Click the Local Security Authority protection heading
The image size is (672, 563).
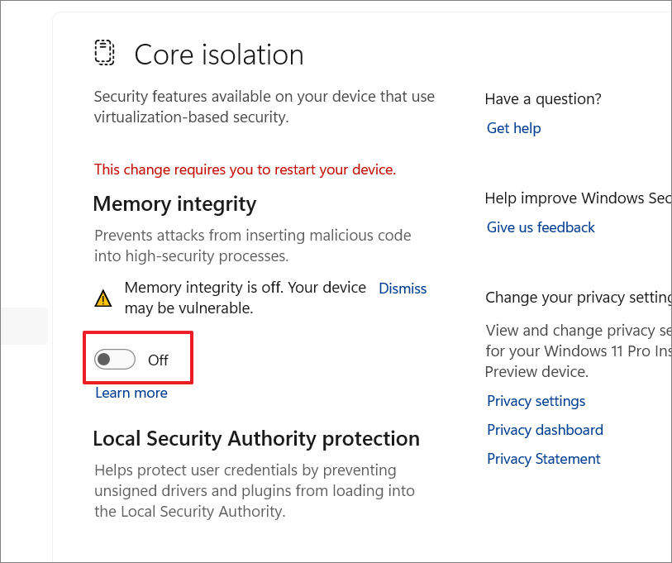coord(256,438)
